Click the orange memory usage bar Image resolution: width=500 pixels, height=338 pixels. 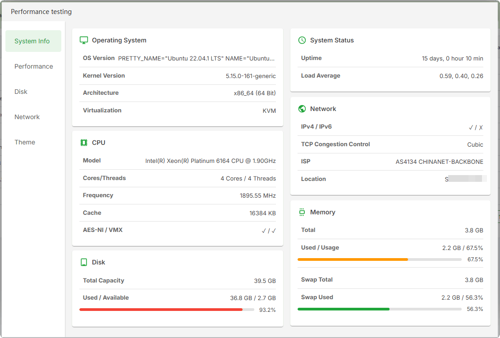353,259
